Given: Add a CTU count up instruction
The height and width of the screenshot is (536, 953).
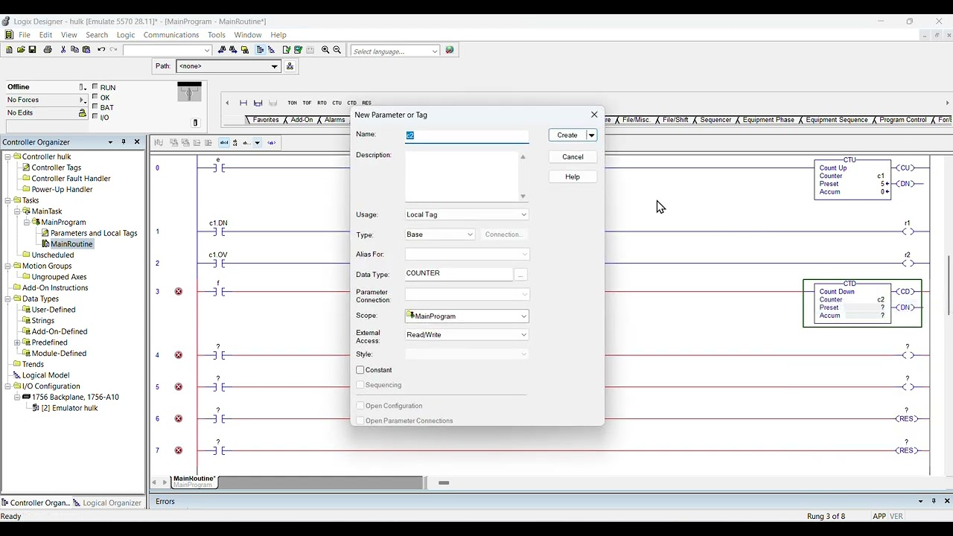Looking at the screenshot, I should pos(337,103).
